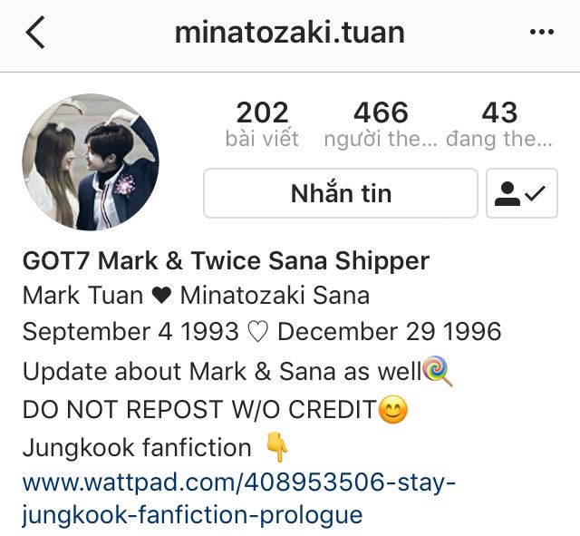The image size is (580, 536).
Task: Tap the jungkook-fanfiction-prologue link line
Action: point(192,514)
